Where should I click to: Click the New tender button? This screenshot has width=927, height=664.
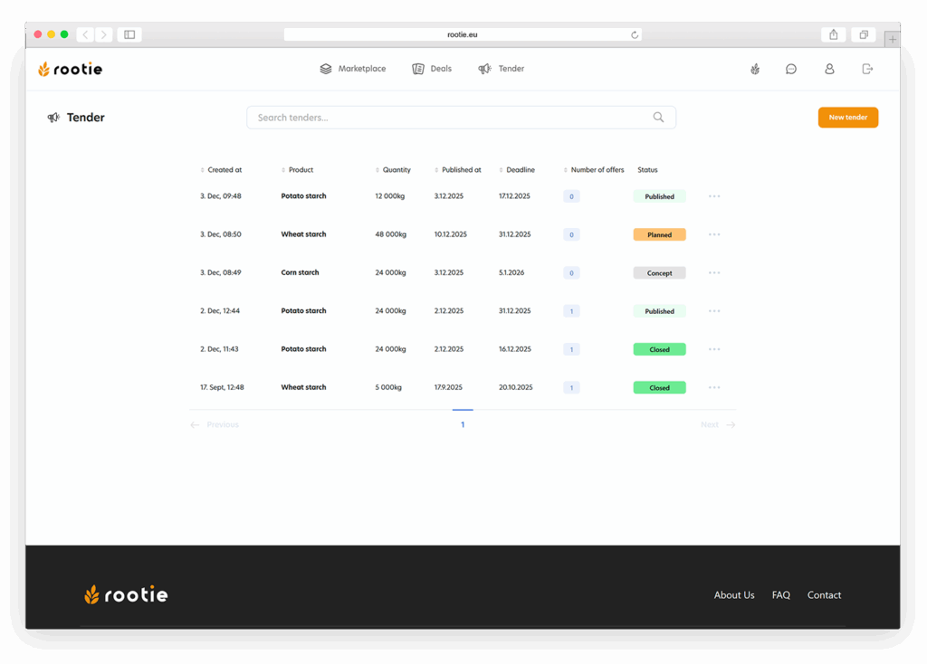pyautogui.click(x=847, y=118)
